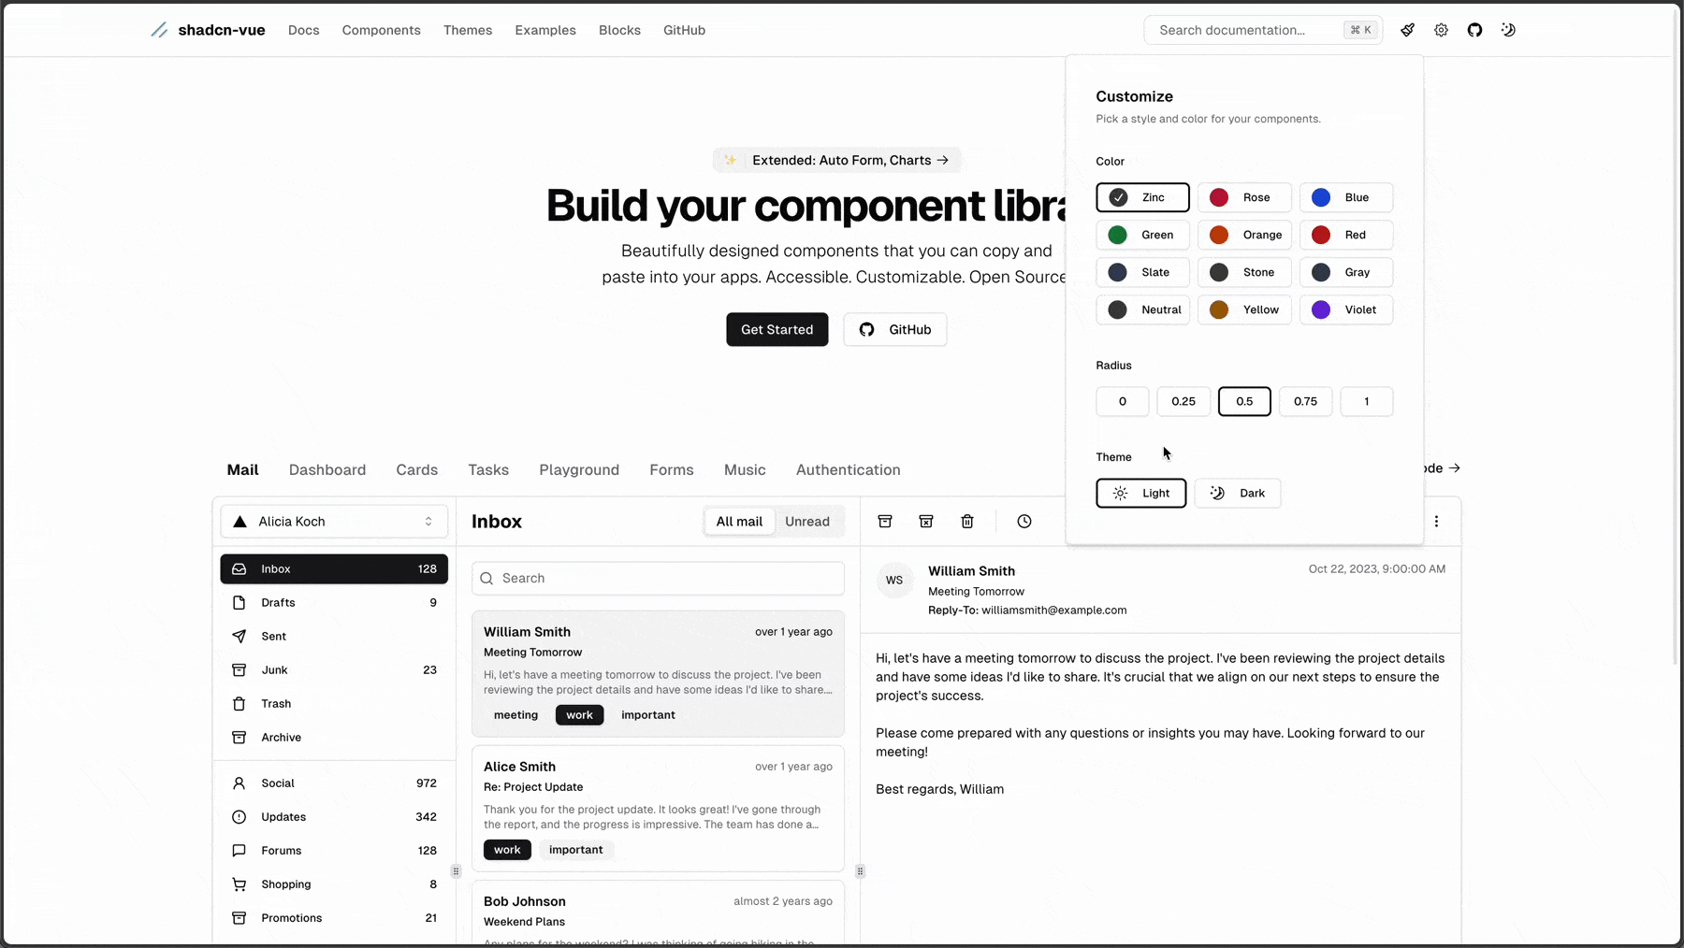This screenshot has height=948, width=1684.
Task: Open the Alicia Koch account dropdown
Action: [334, 521]
